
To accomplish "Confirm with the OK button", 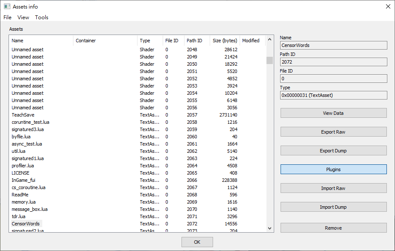I will [197, 242].
